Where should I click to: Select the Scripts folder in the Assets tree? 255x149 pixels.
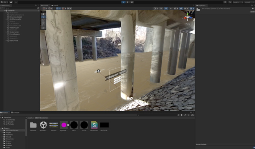click(8, 143)
